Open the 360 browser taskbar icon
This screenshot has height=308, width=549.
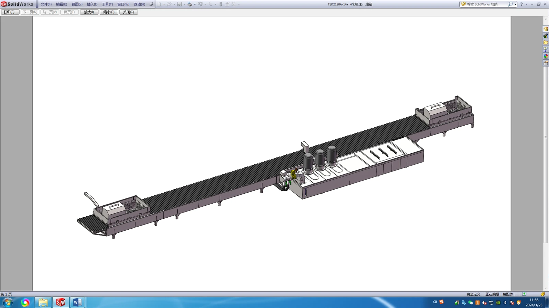25,303
